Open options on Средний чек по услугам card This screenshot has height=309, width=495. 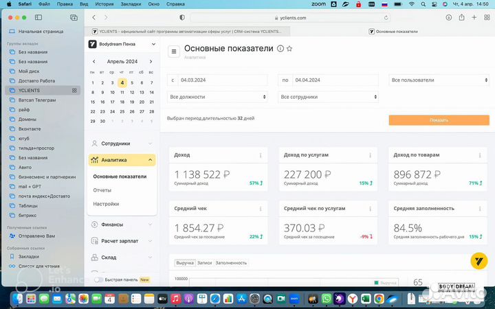click(370, 209)
